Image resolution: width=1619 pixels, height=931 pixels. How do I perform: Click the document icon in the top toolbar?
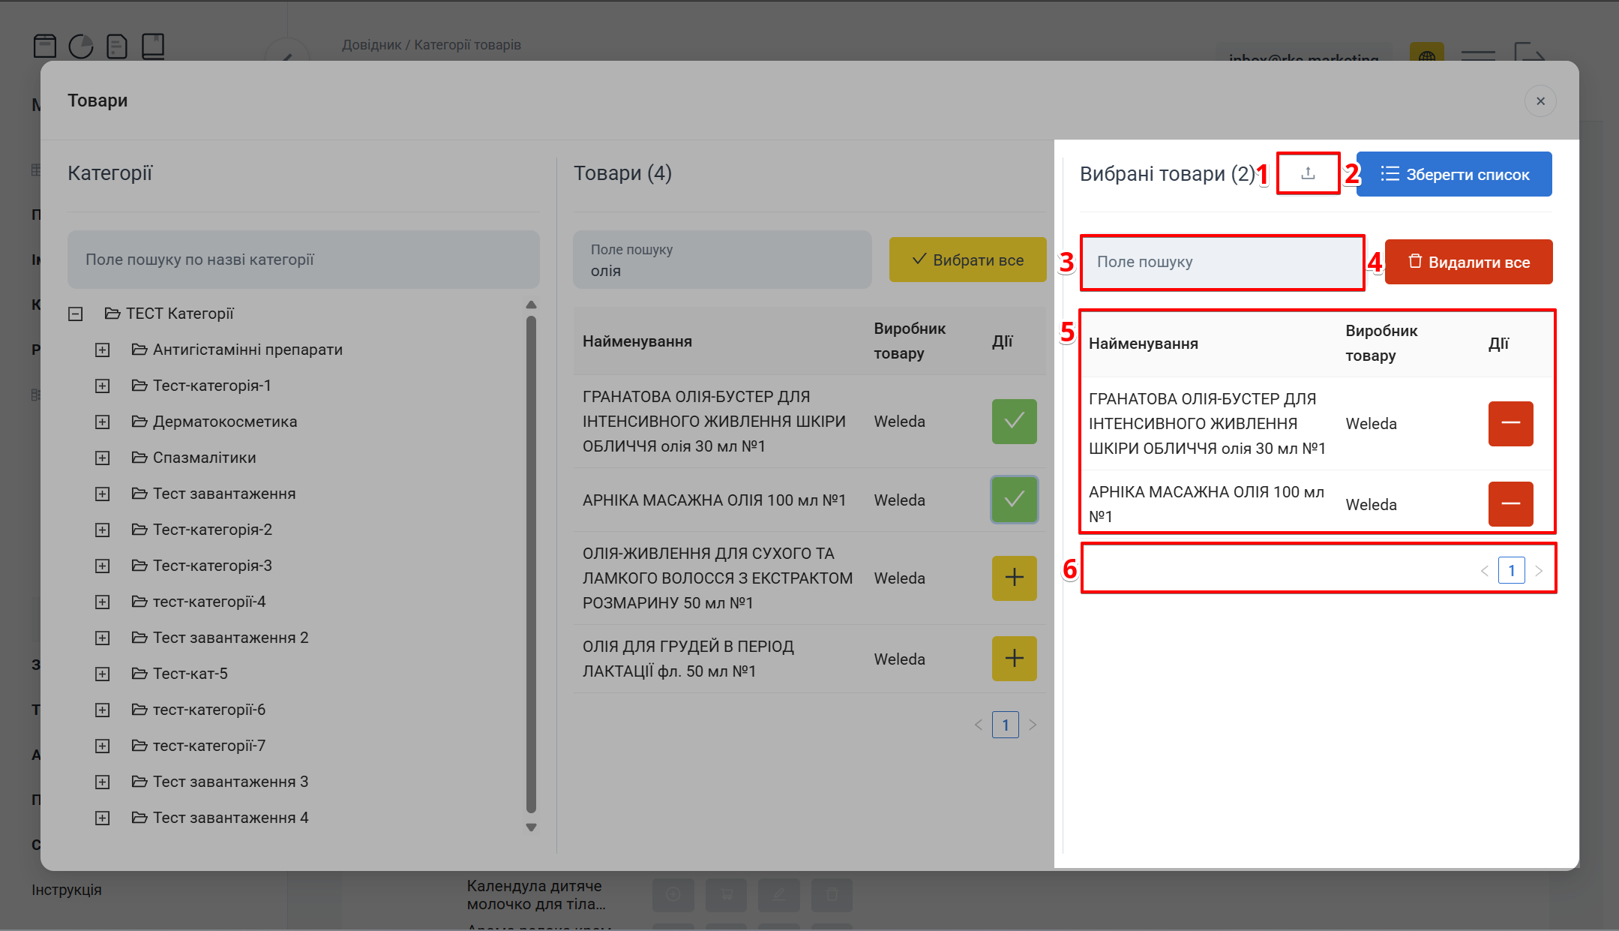(117, 47)
